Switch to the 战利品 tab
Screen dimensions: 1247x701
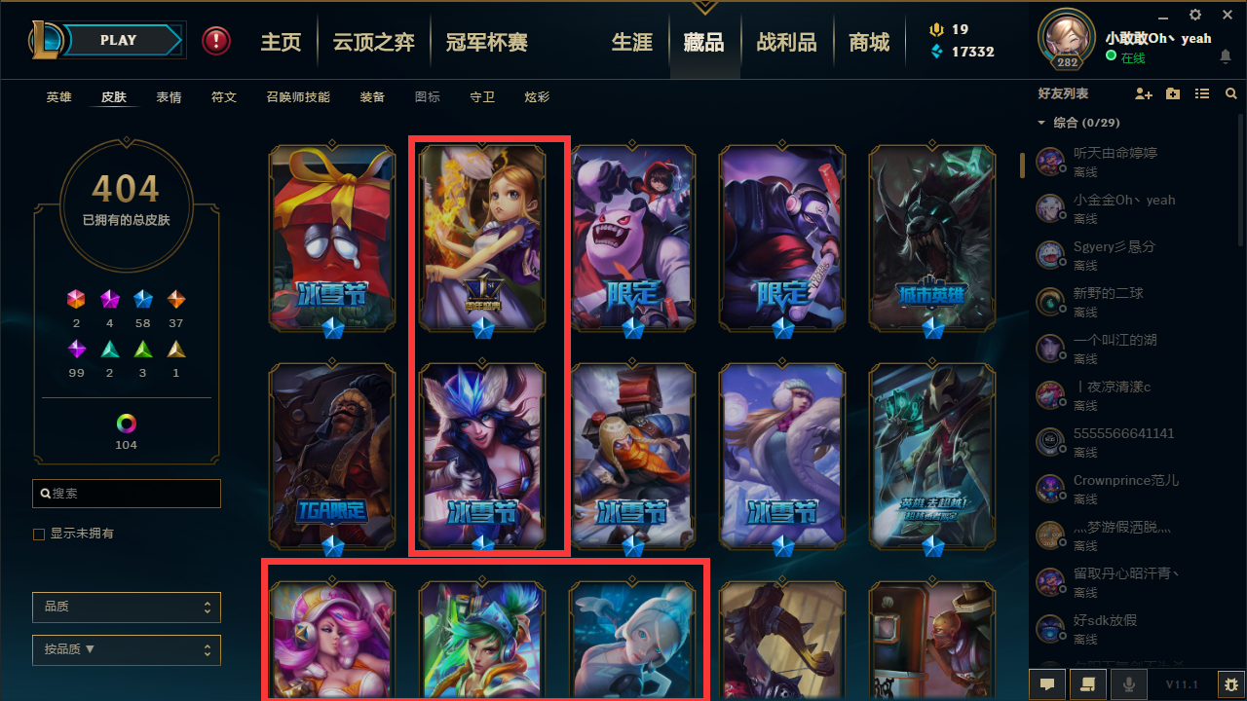click(x=786, y=42)
